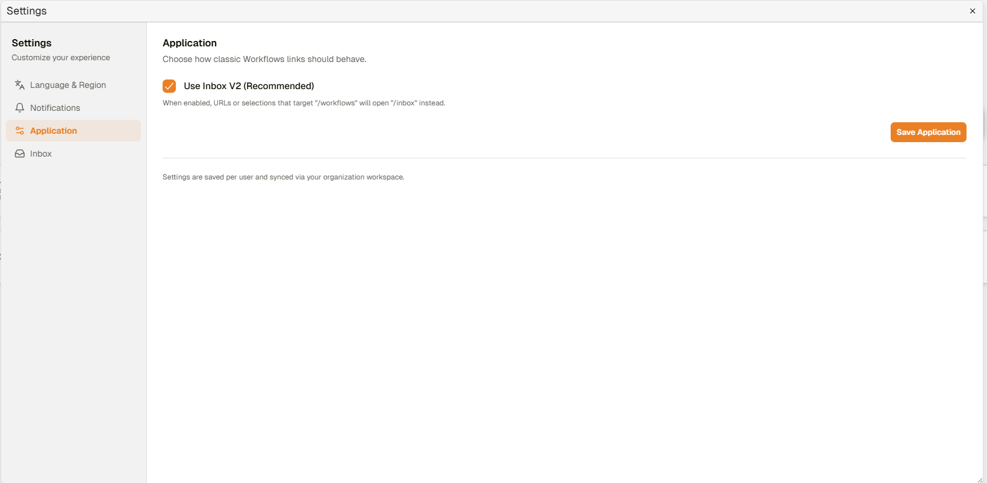Click the 'Settings are saved per user' note
The image size is (987, 483).
tap(283, 177)
